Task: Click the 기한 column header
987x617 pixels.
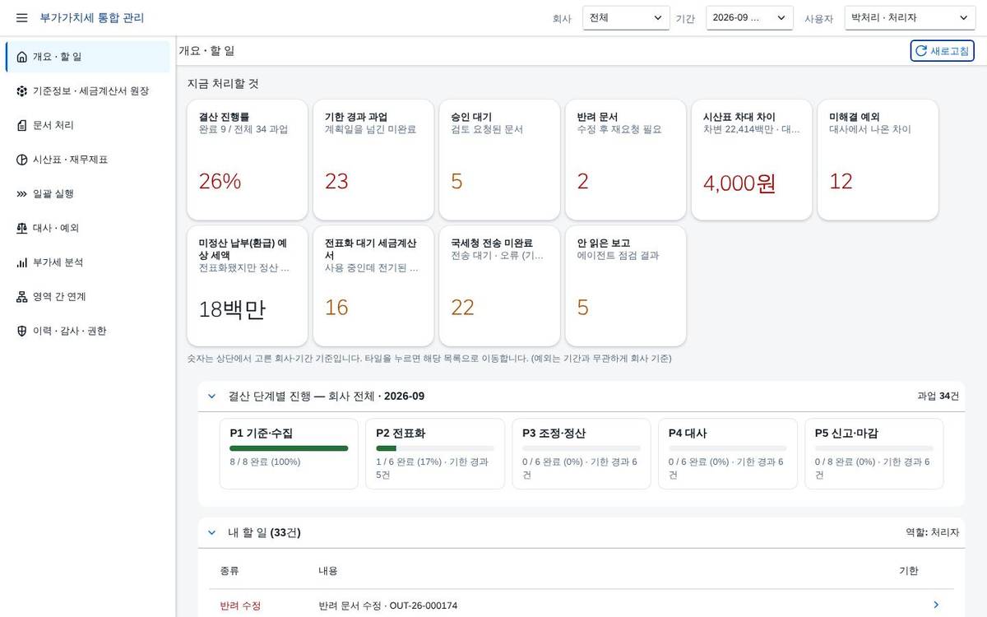Action: coord(909,571)
